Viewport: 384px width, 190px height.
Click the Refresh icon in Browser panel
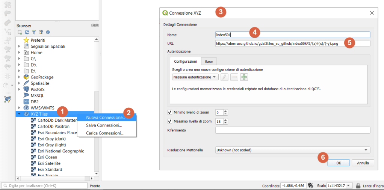pos(27,32)
